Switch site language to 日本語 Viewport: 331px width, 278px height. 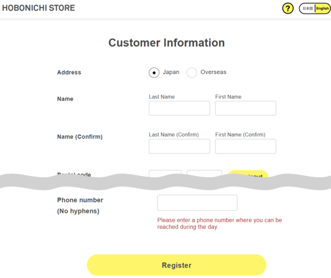pyautogui.click(x=307, y=9)
